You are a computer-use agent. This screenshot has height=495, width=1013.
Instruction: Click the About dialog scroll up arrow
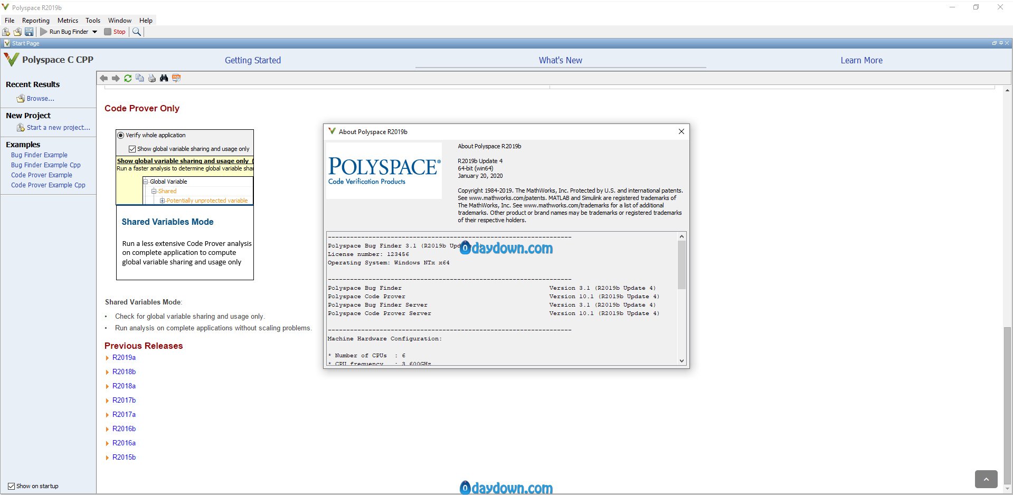(681, 236)
